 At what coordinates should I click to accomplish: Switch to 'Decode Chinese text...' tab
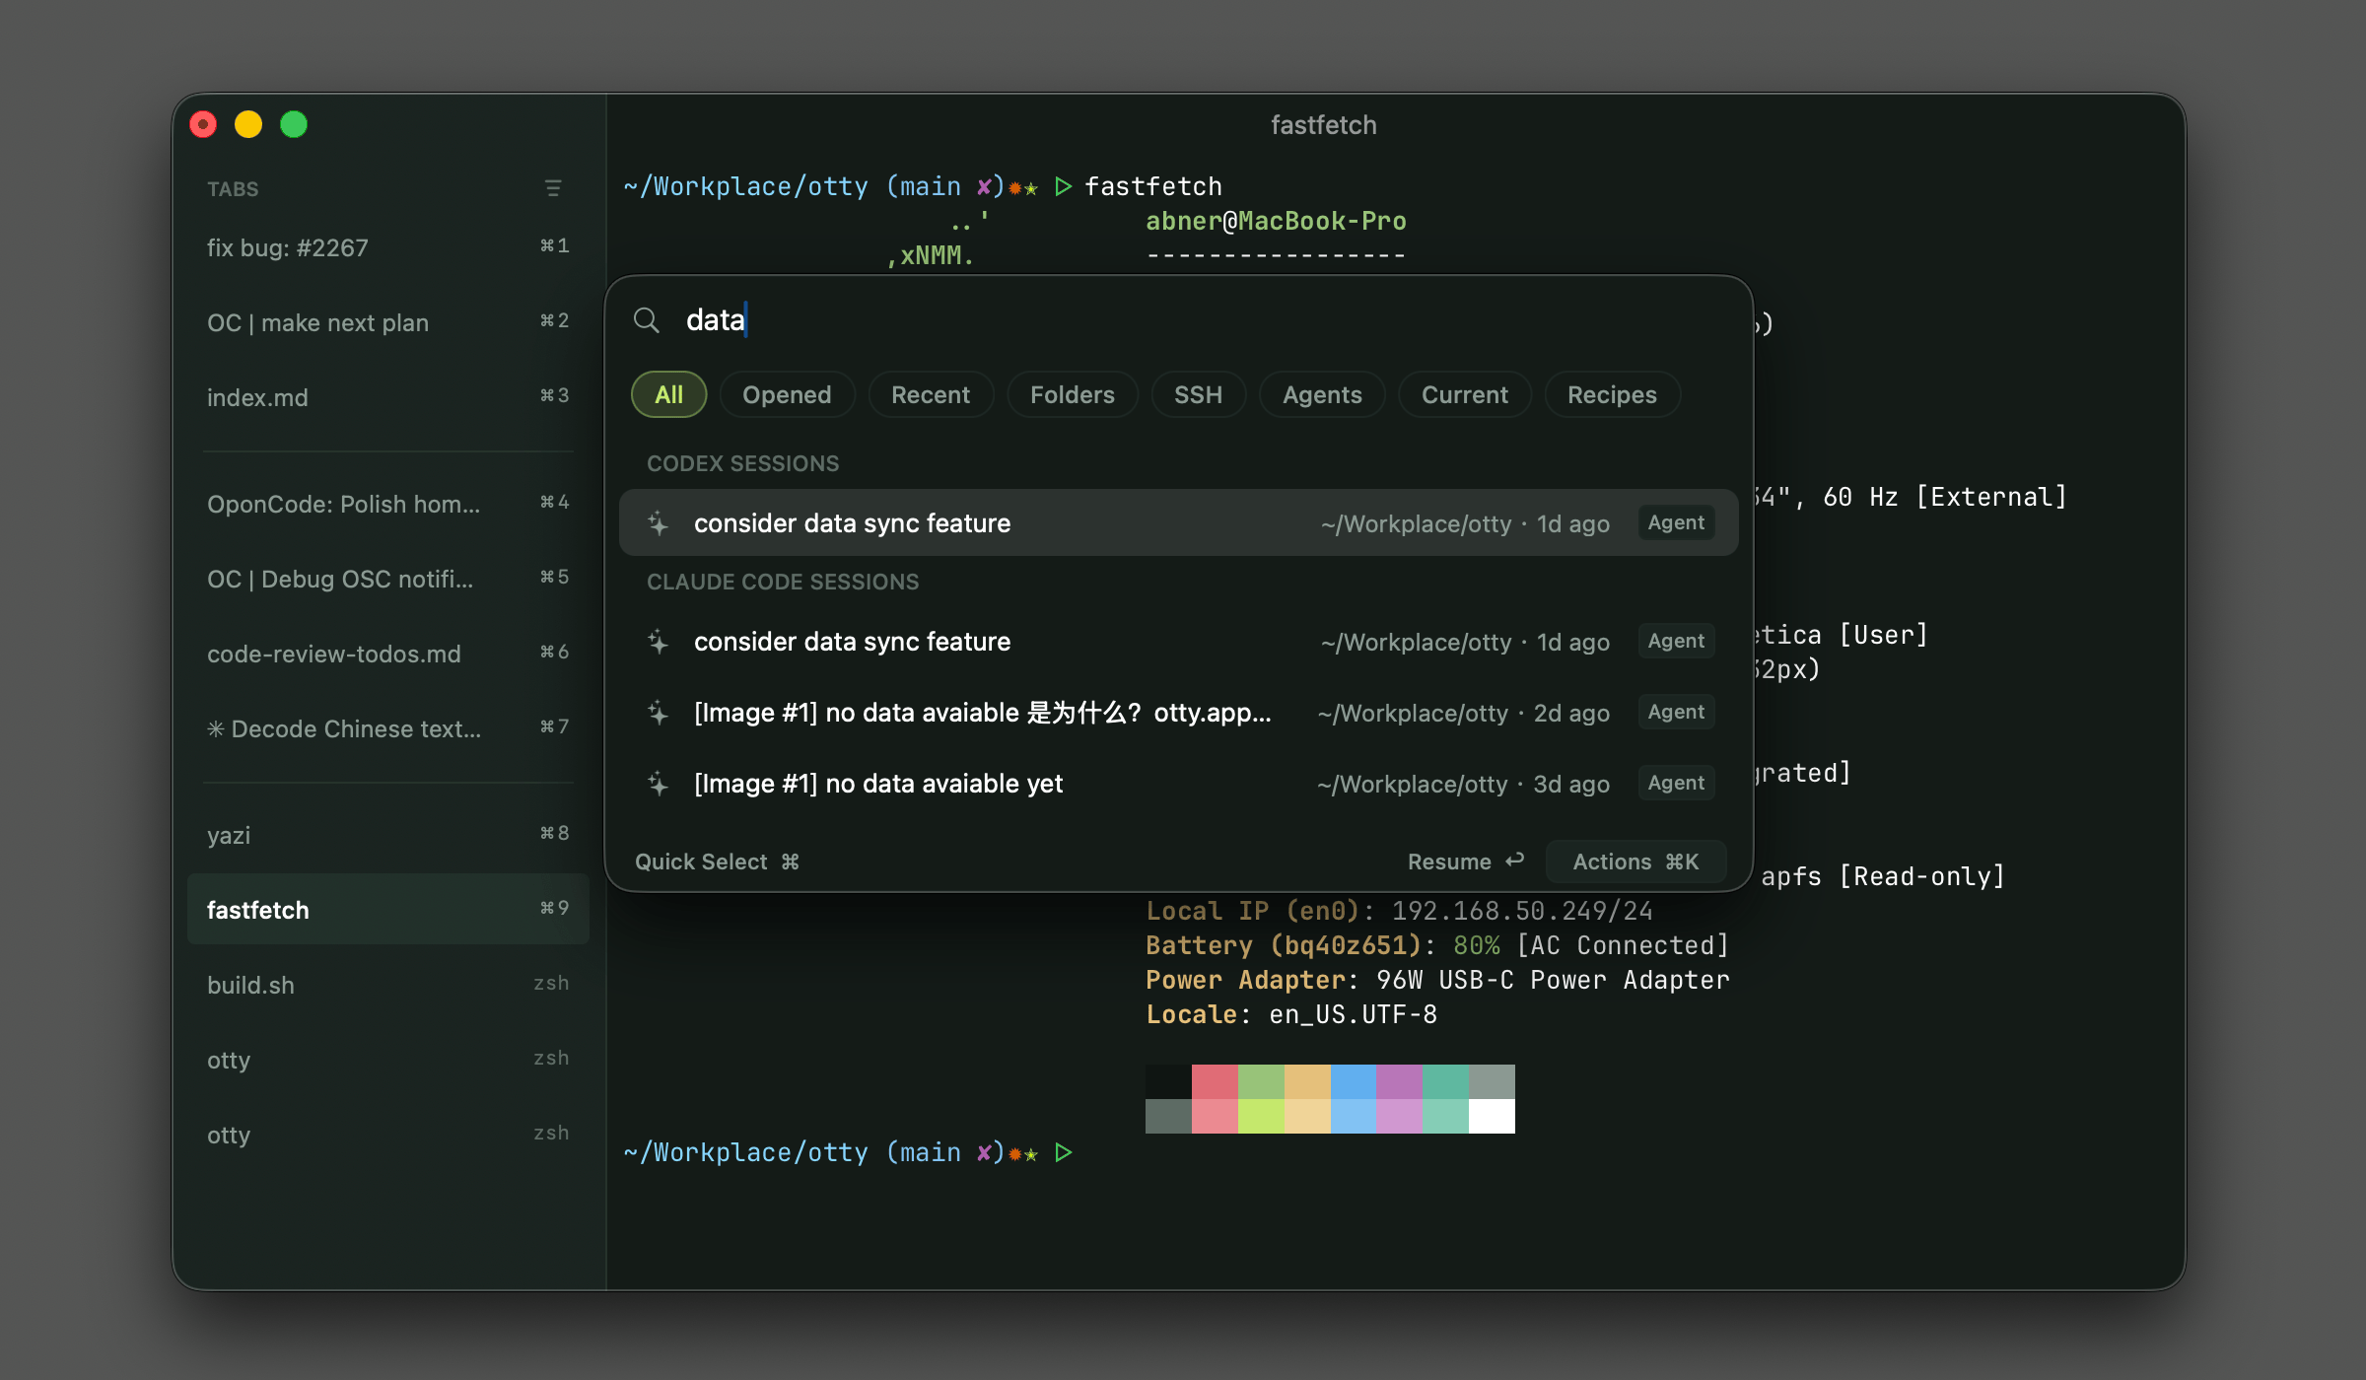(388, 728)
